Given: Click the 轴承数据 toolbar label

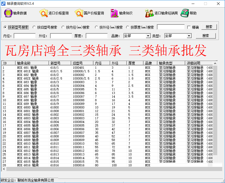Looking at the screenshot, I should pos(20,13).
